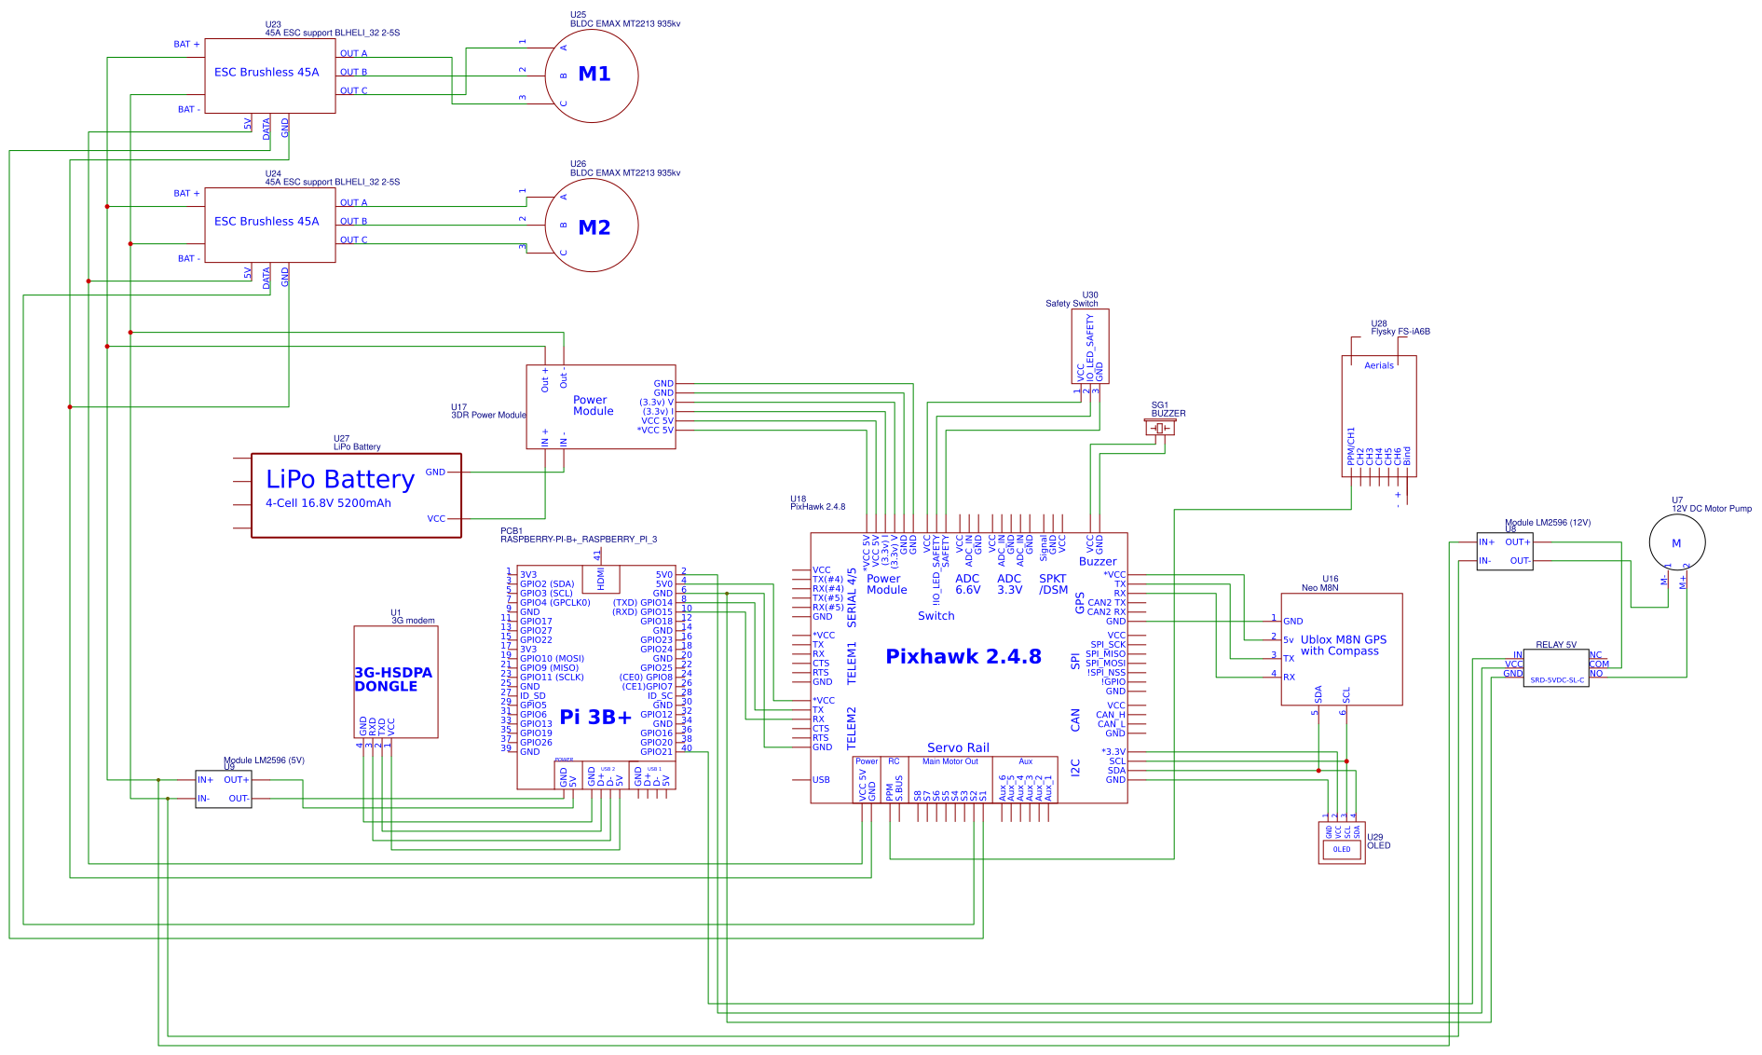Select the "Pi 3B+" bold label
1762x1055 pixels.
pos(595,717)
